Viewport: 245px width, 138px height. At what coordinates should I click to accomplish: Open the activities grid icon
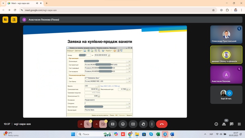click(x=239, y=124)
